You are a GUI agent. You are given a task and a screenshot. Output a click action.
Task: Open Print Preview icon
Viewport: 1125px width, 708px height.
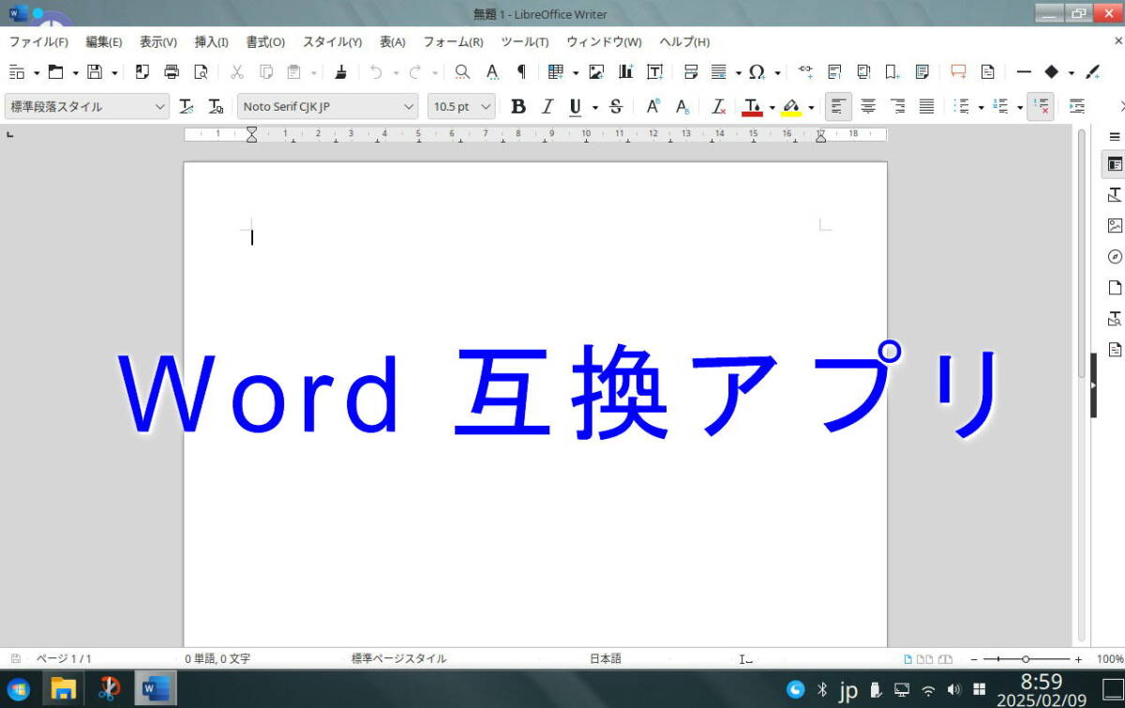201,71
